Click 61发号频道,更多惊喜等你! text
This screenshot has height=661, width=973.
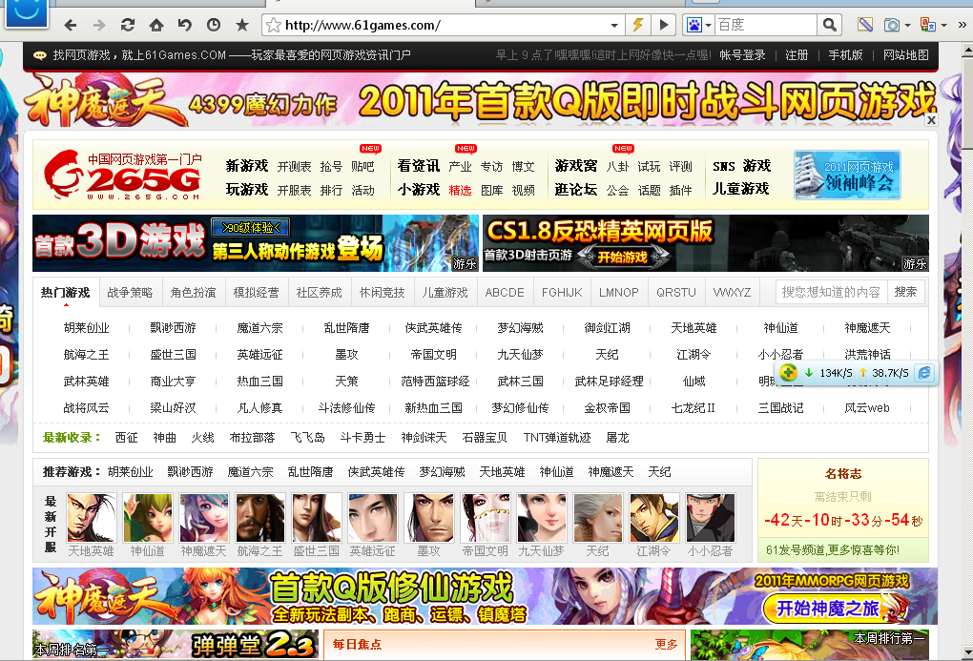coord(832,550)
